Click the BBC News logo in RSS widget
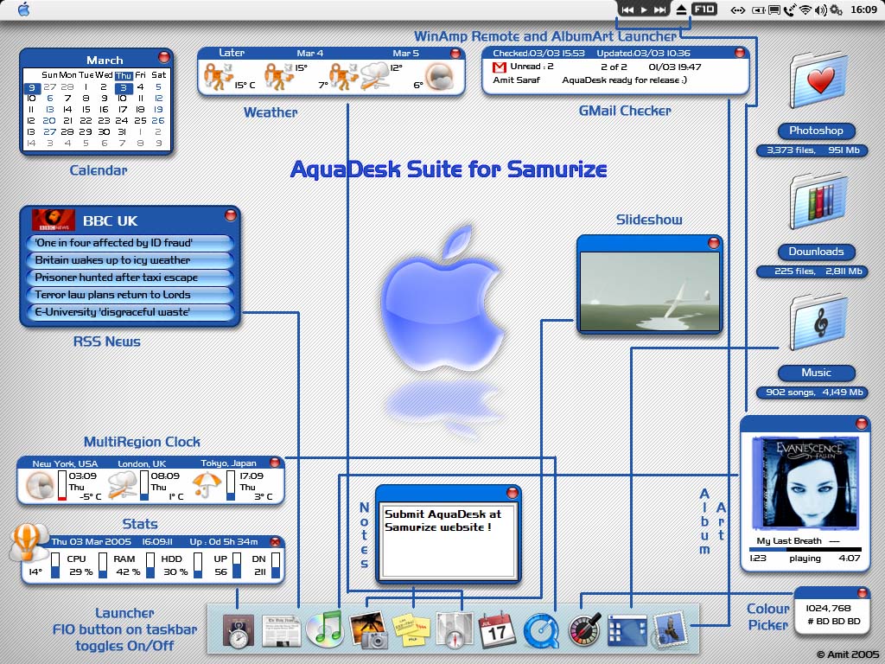The image size is (885, 664). (x=54, y=220)
